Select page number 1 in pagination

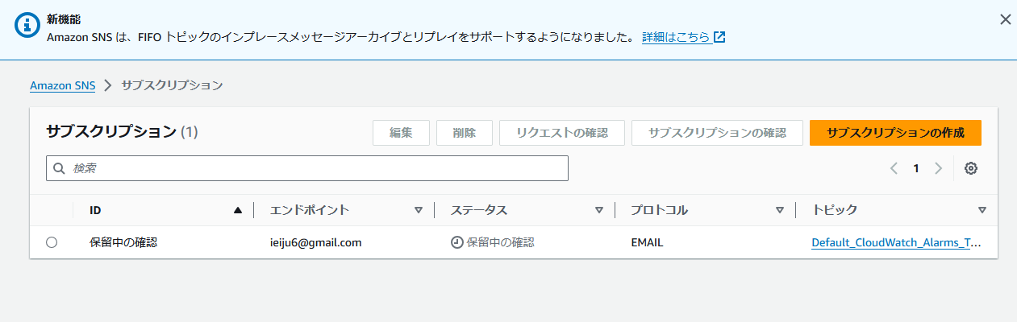pyautogui.click(x=916, y=168)
